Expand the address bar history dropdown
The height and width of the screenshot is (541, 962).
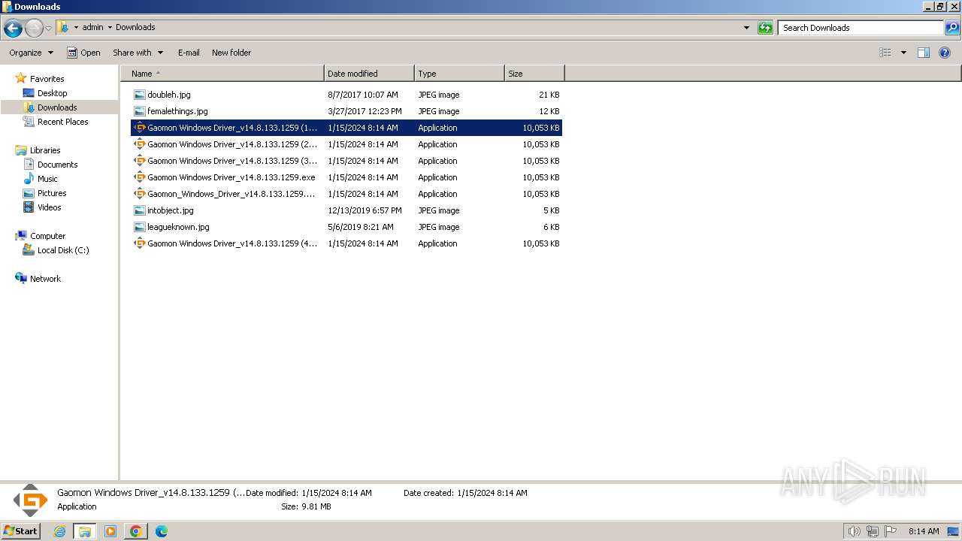click(746, 28)
